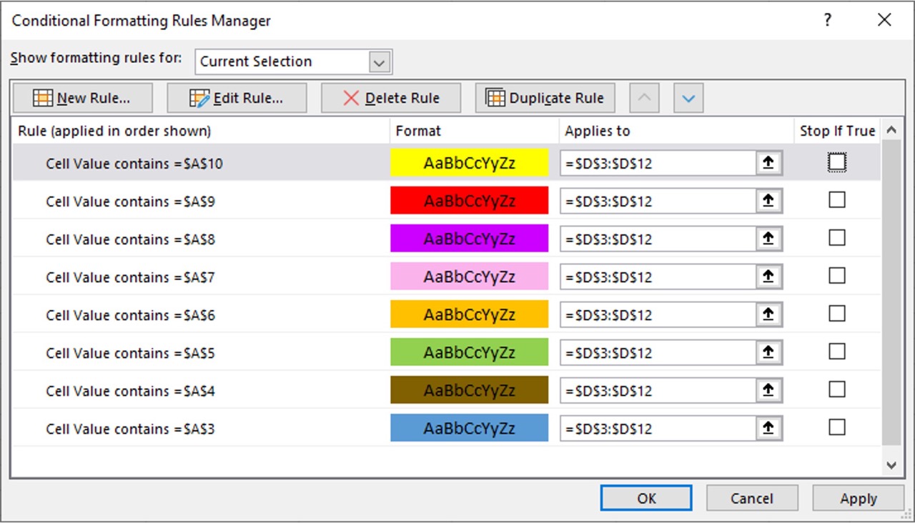Cancel the Rules Manager dialog

(x=752, y=498)
